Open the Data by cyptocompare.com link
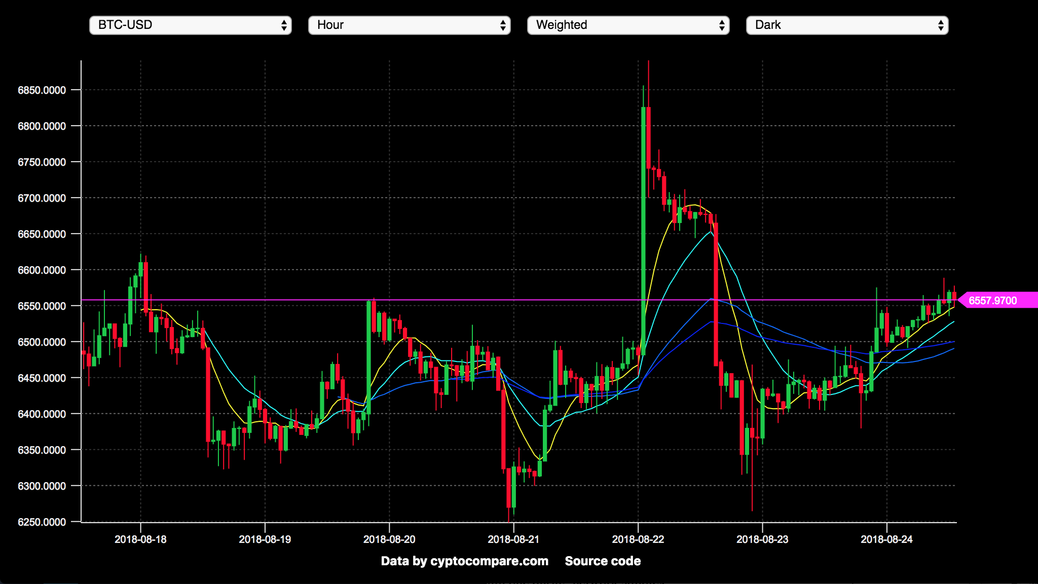1038x584 pixels. pyautogui.click(x=464, y=561)
